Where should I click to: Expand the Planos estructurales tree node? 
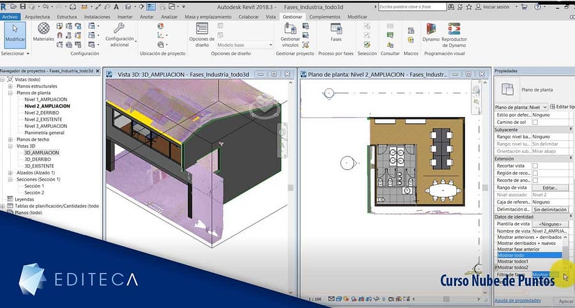(10, 86)
